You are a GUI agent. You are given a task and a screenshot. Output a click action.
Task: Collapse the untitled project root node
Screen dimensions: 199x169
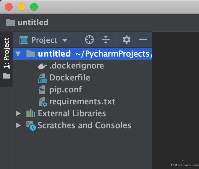(18, 54)
